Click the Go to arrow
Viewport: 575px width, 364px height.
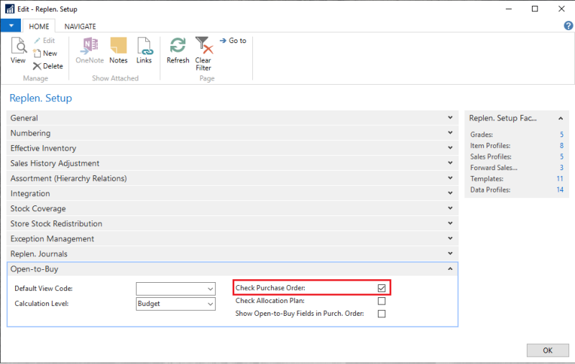(233, 41)
